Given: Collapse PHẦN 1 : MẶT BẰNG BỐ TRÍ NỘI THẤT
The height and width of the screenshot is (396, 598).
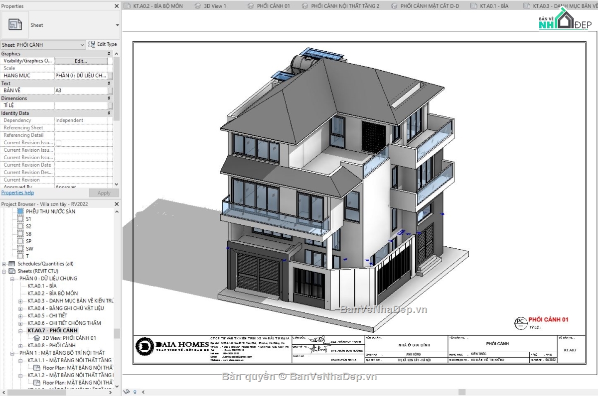Looking at the screenshot, I should click(x=12, y=353).
